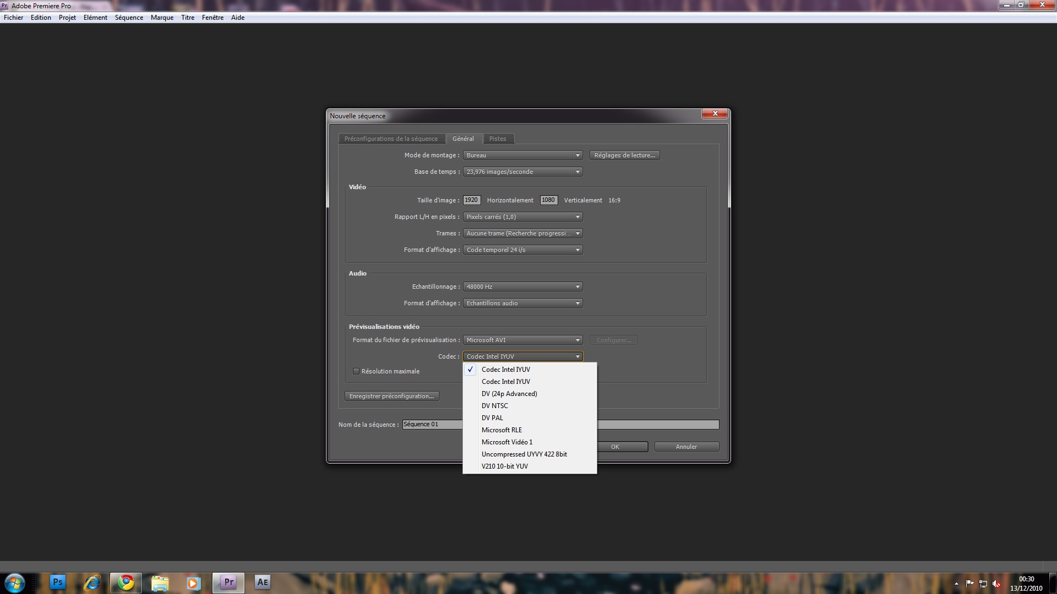Open the Mode de montage dropdown
This screenshot has height=594, width=1057.
tap(522, 155)
